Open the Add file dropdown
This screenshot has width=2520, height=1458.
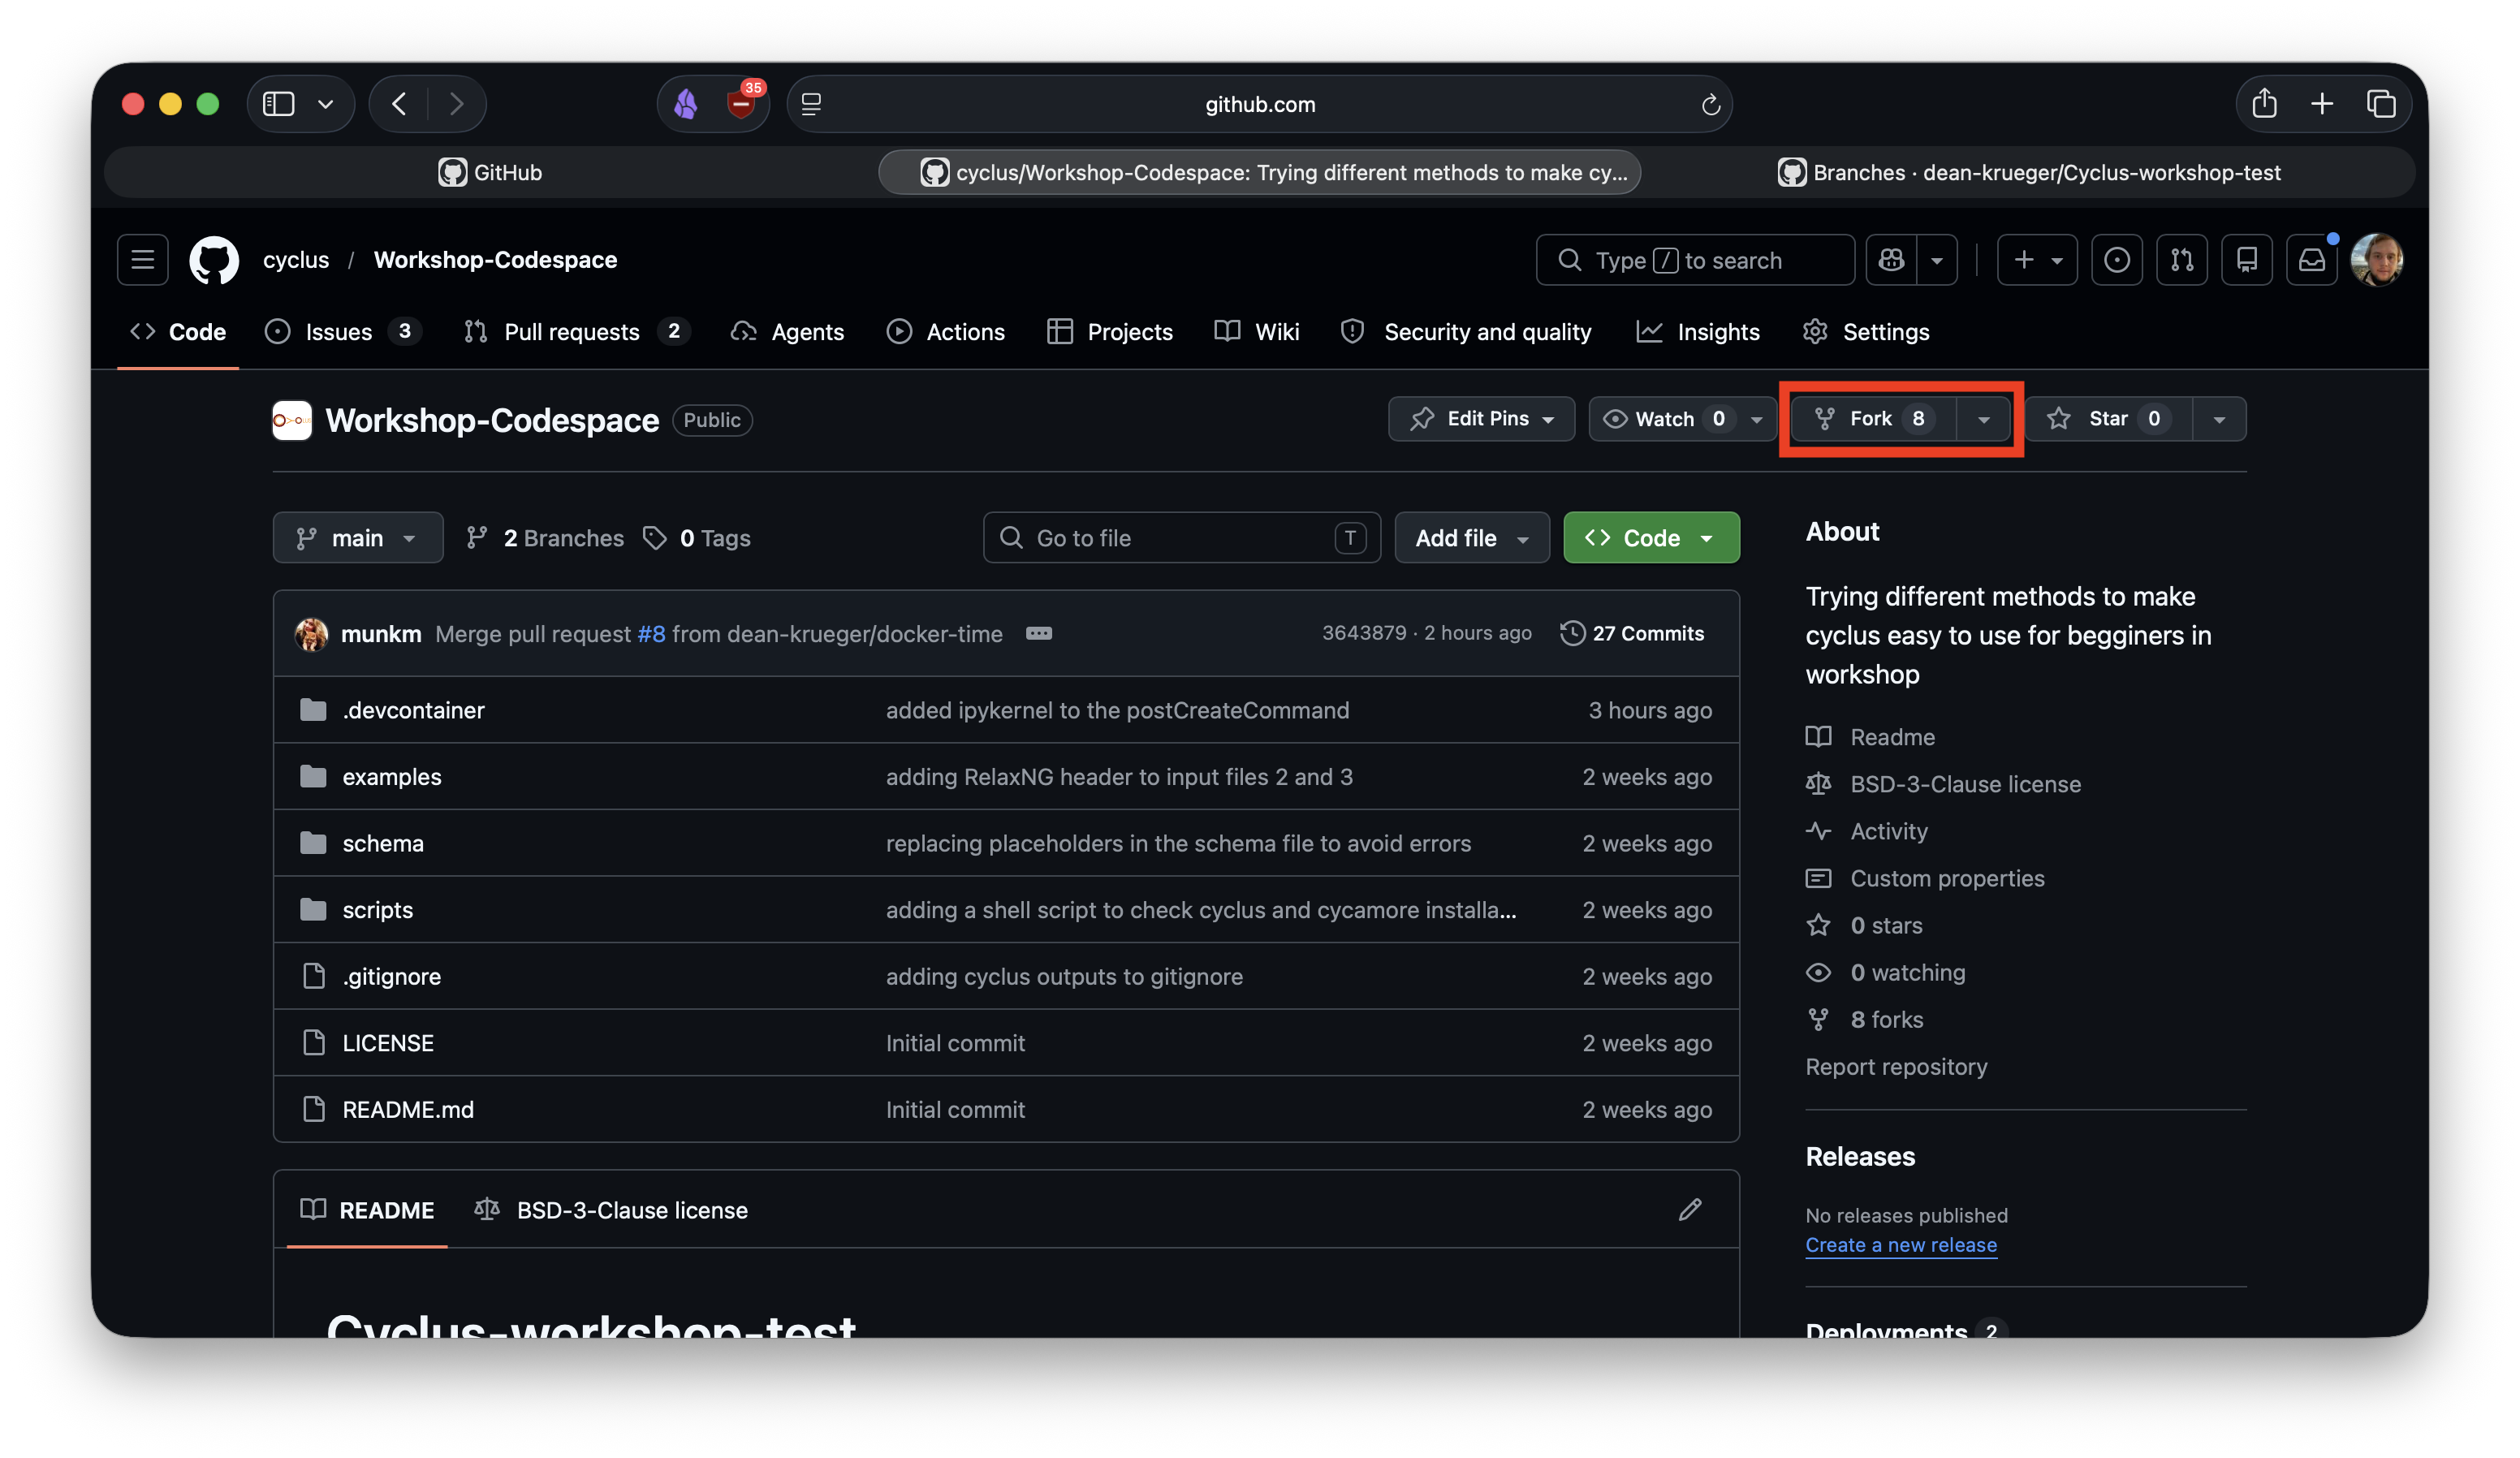[x=1472, y=538]
